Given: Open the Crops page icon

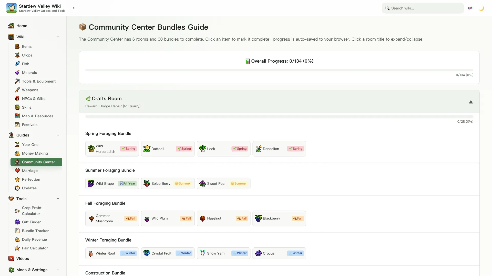Looking at the screenshot, I should point(17,55).
